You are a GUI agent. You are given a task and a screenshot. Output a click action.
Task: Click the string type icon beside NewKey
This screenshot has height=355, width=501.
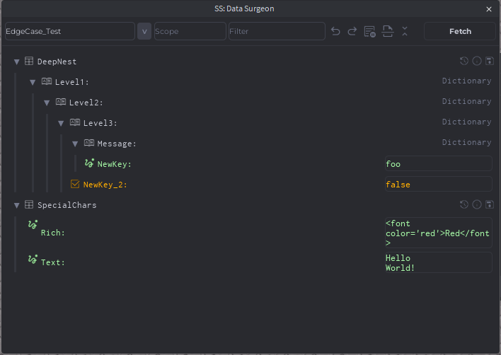coord(89,163)
